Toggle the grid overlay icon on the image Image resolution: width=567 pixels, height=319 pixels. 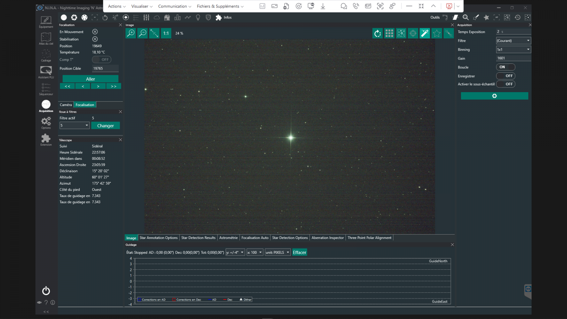389,33
